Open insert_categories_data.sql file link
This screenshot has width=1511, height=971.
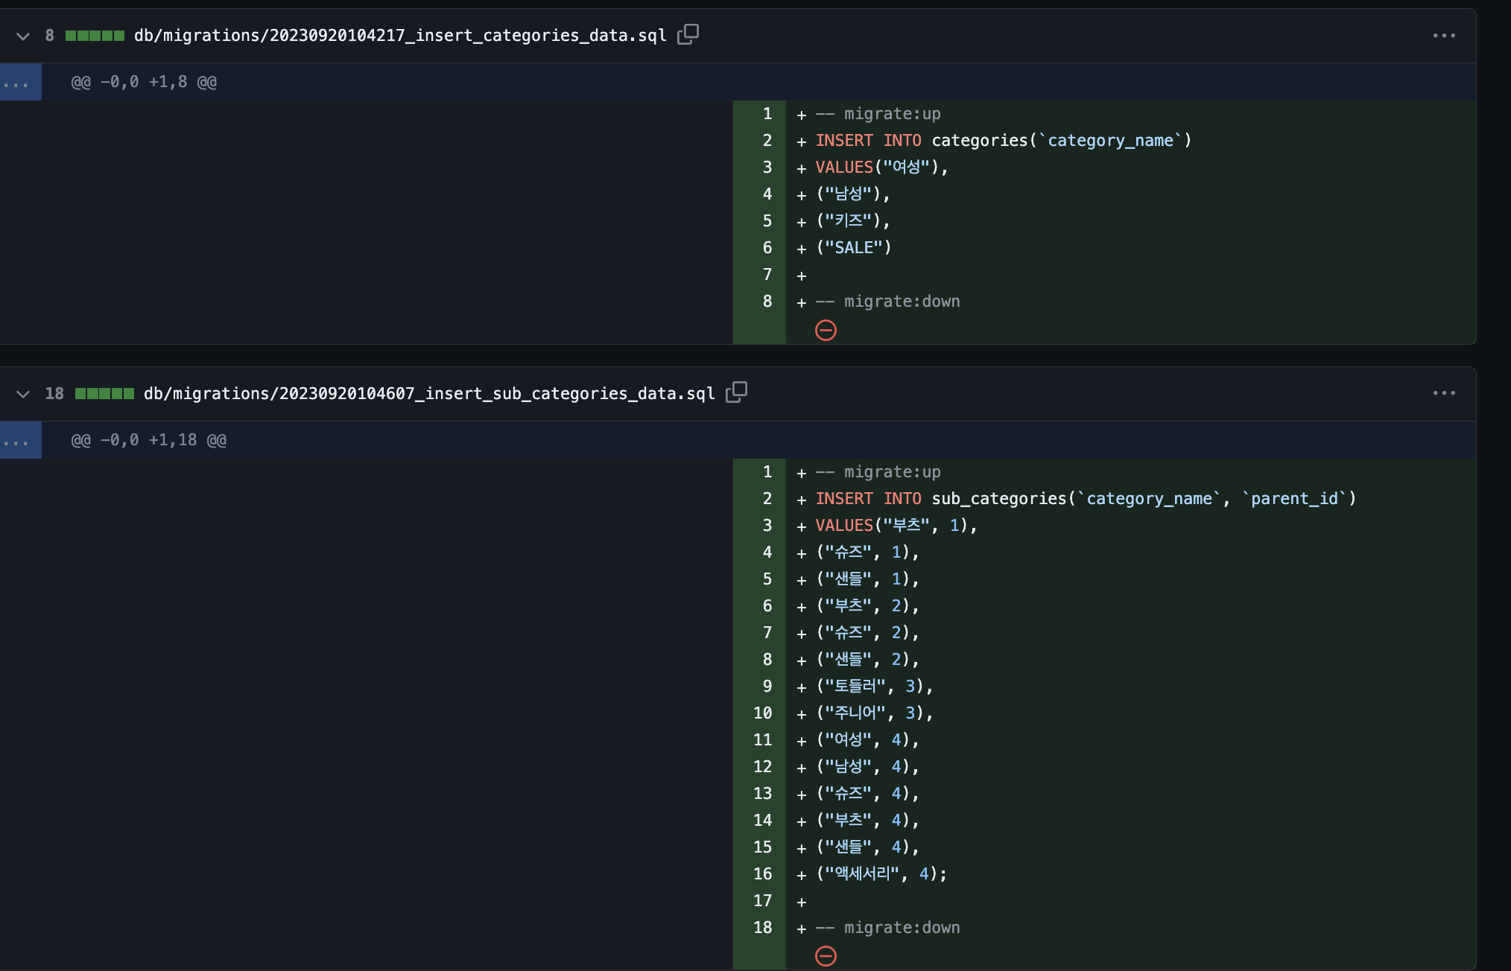coord(400,36)
